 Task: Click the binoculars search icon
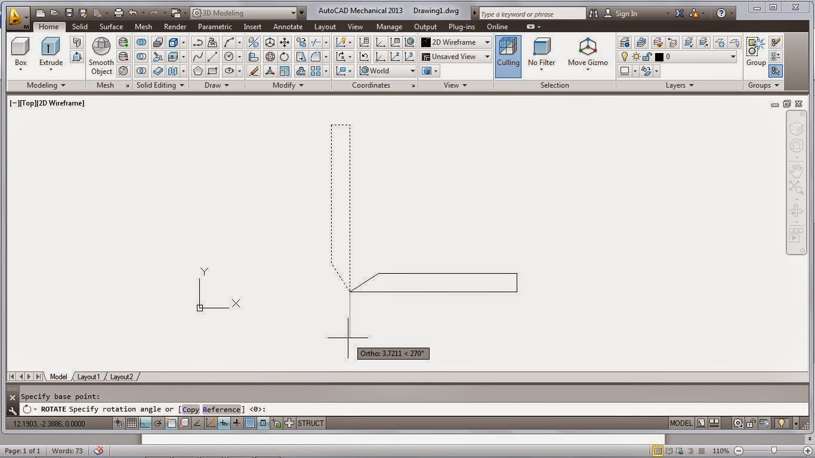(x=594, y=13)
